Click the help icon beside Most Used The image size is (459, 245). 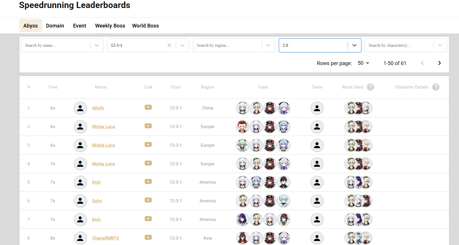(x=370, y=87)
